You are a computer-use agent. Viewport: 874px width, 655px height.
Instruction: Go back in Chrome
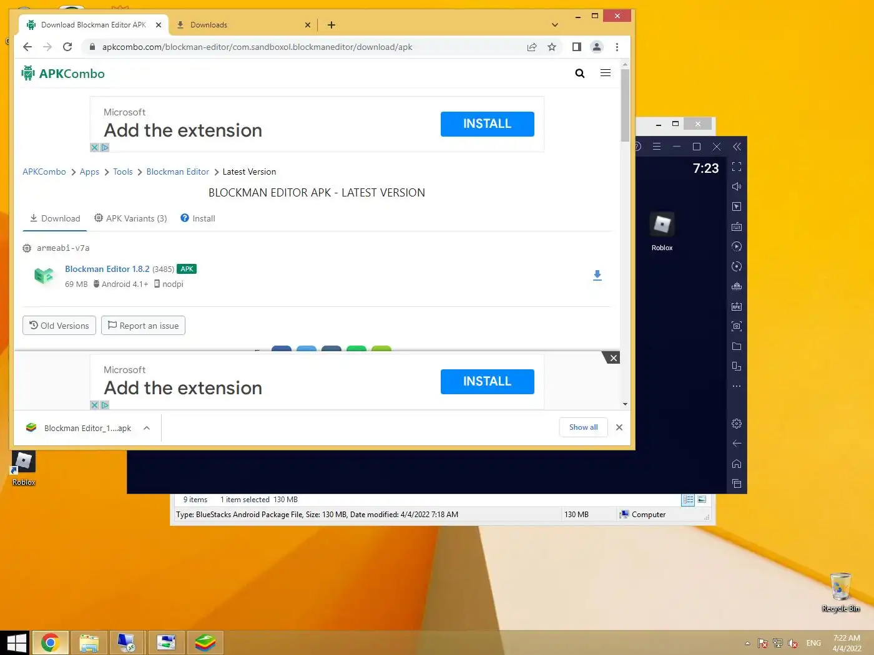(x=27, y=47)
